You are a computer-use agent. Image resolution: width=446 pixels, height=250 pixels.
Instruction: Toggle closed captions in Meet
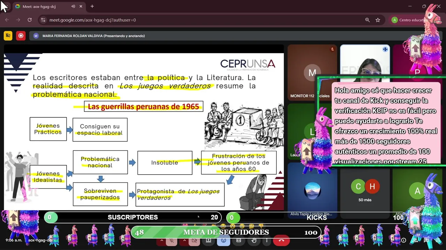(x=239, y=240)
